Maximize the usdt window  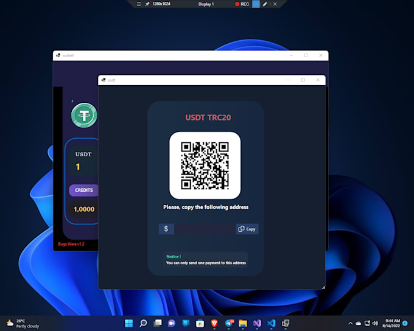(x=303, y=80)
